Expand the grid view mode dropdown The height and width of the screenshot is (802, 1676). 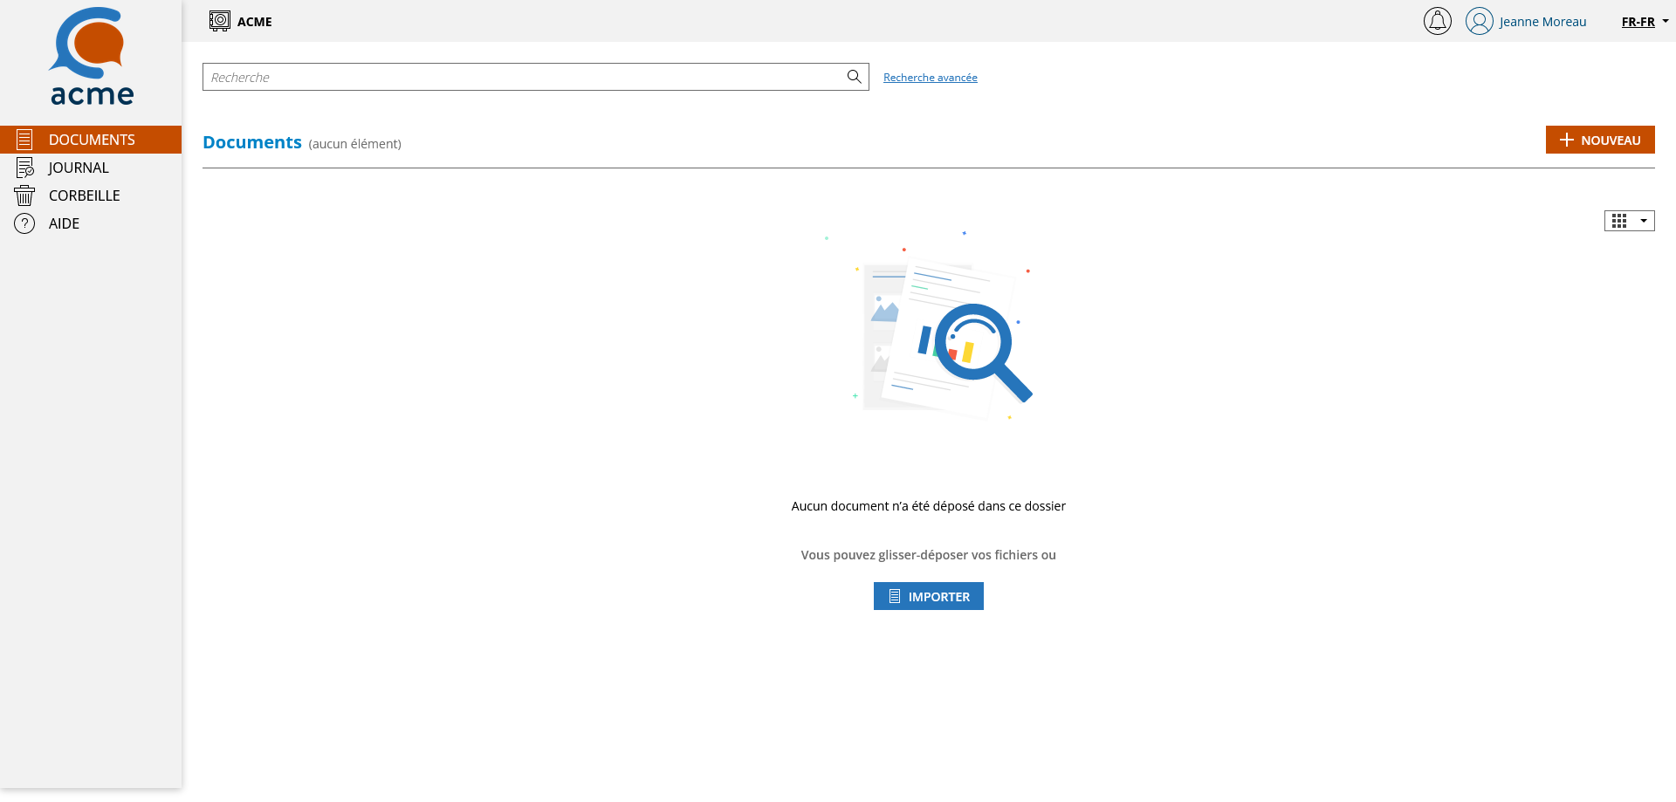click(1629, 221)
